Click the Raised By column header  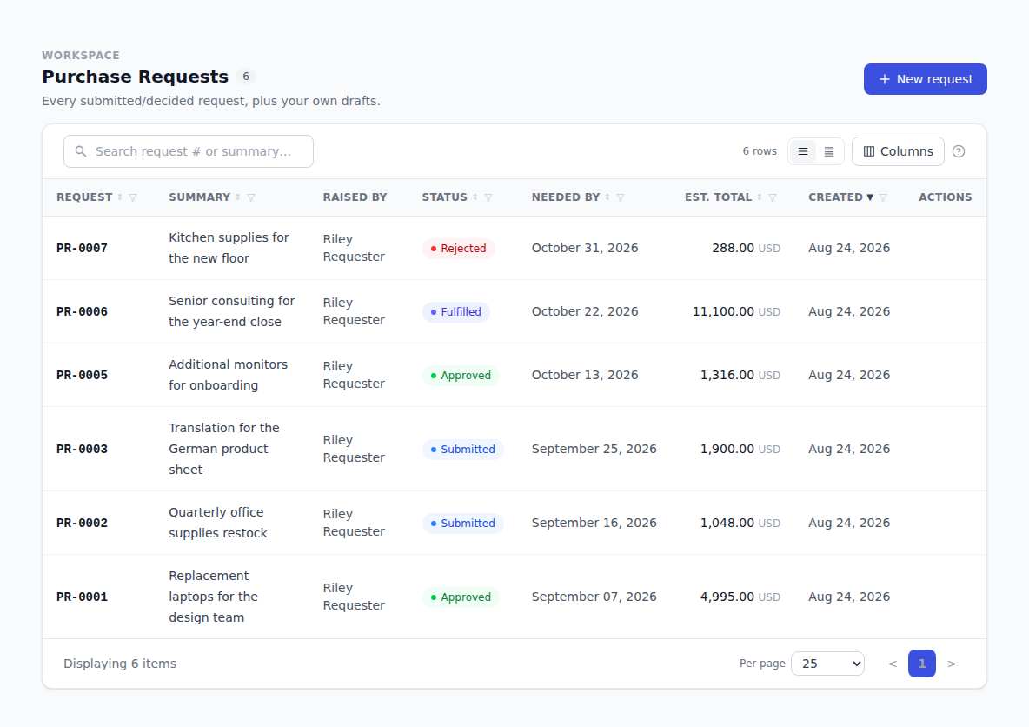[x=355, y=197]
